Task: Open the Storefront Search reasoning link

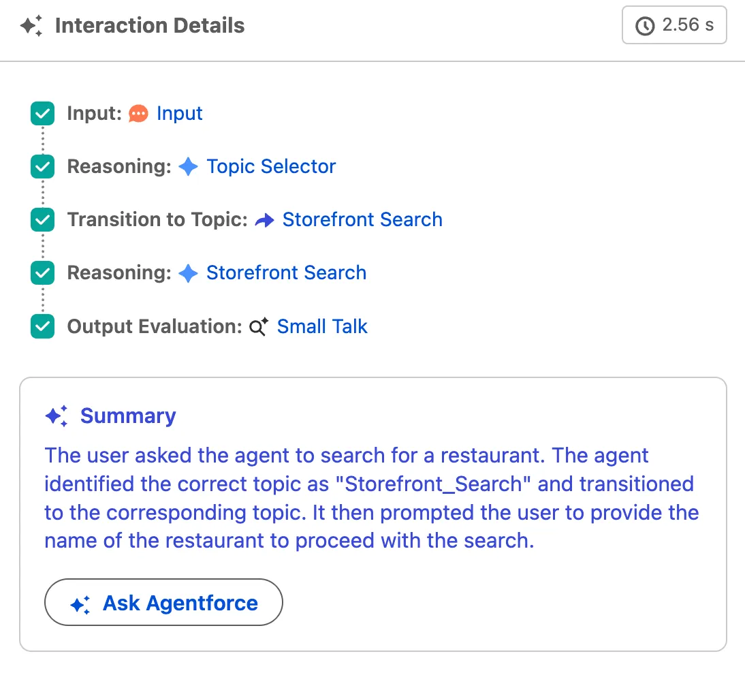Action: (x=286, y=272)
